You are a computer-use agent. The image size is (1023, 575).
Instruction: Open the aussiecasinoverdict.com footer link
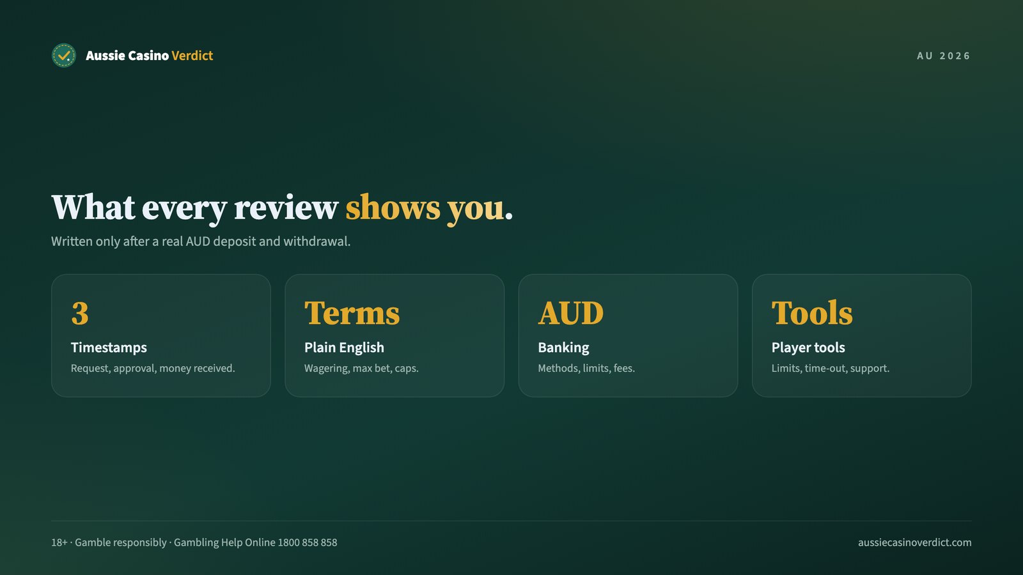pos(915,542)
